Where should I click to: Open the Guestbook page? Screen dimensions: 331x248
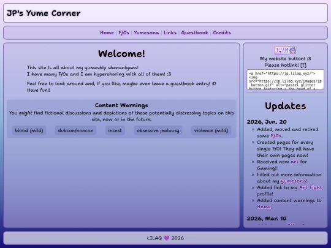click(x=195, y=32)
